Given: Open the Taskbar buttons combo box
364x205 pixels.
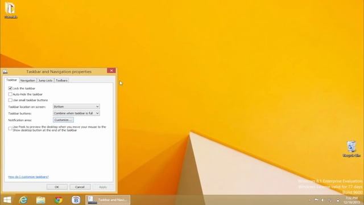Looking at the screenshot, I should (76, 113).
